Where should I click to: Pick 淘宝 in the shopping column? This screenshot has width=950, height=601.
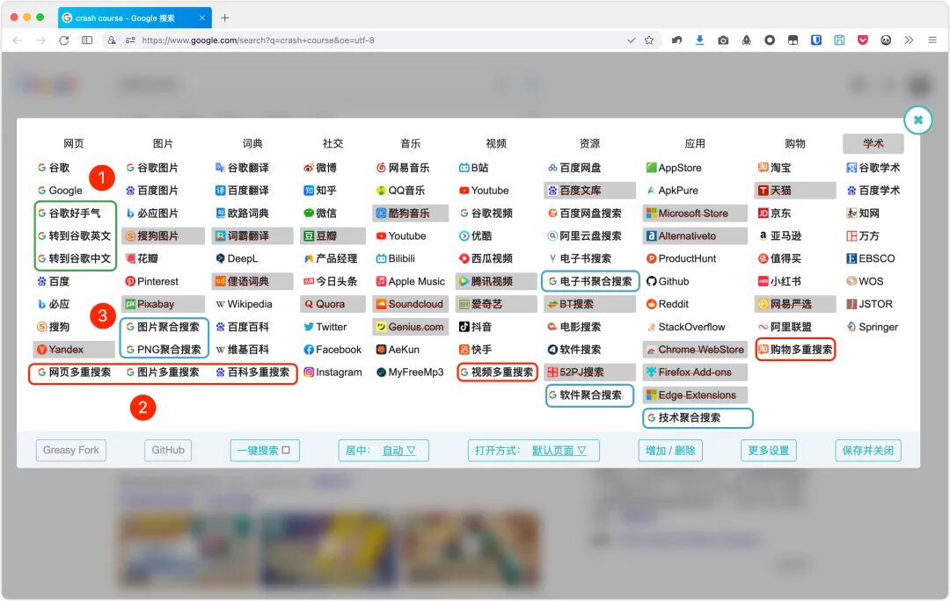[x=774, y=168]
